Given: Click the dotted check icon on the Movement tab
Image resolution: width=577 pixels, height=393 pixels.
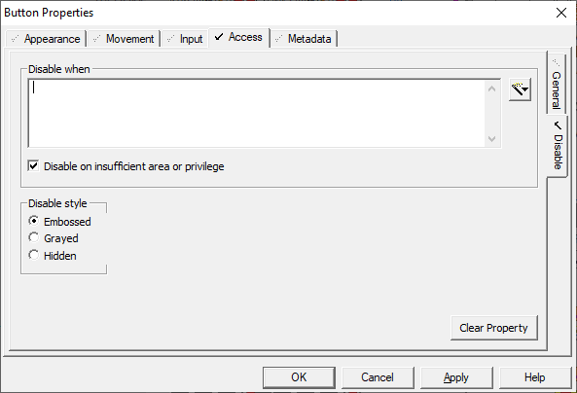Looking at the screenshot, I should 96,39.
